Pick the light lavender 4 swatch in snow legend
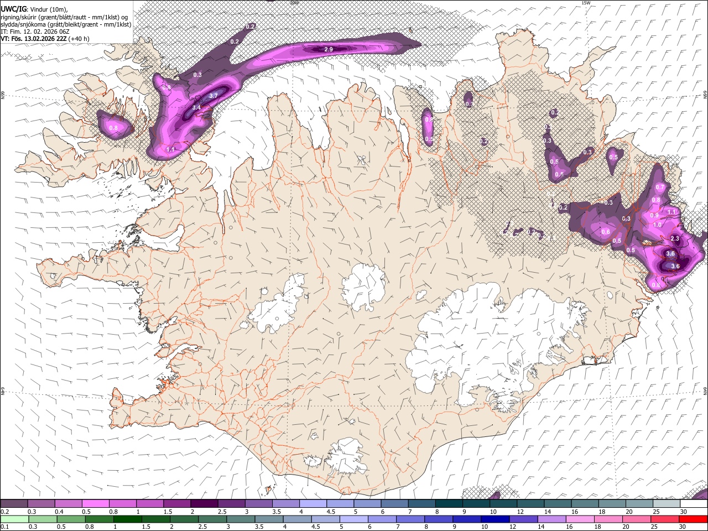The height and width of the screenshot is (531, 708). [x=313, y=503]
